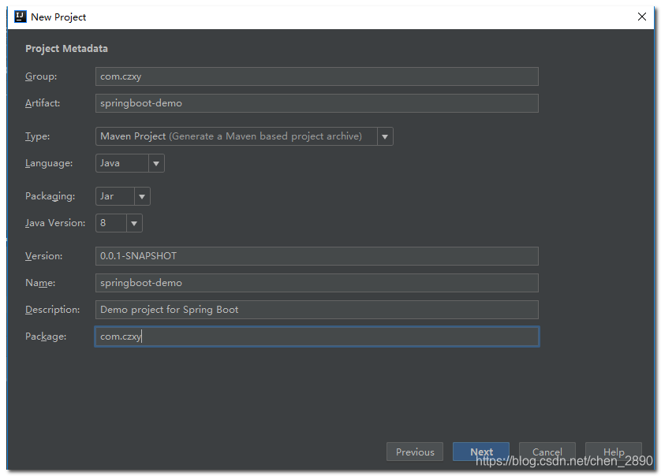The height and width of the screenshot is (476, 661).
Task: Focus the Description input field
Action: [316, 310]
